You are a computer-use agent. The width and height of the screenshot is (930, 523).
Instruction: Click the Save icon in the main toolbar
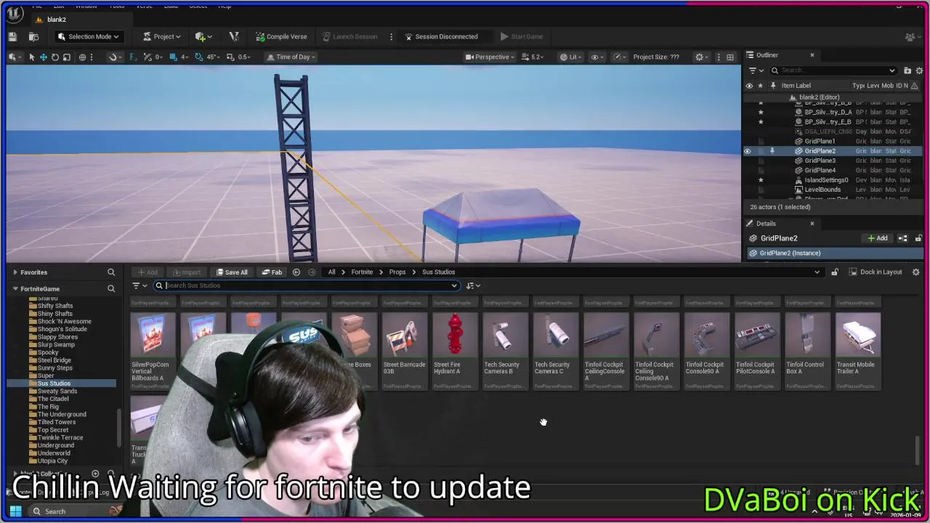[12, 36]
